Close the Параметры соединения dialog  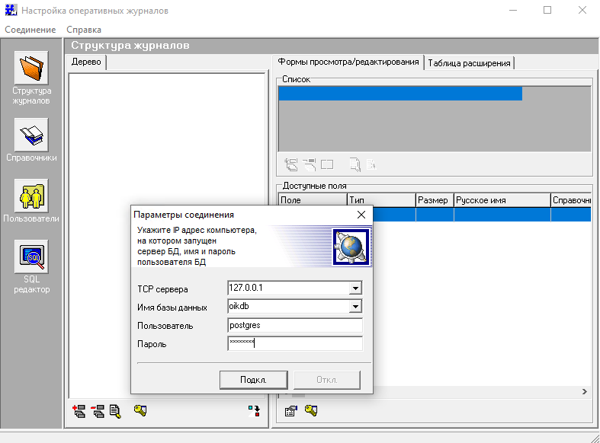[x=361, y=215]
